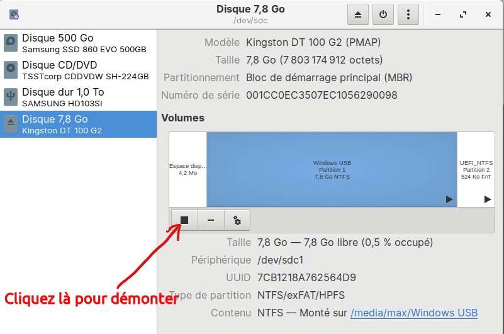The image size is (504, 334).
Task: Click the optical drive icon for CD/DVD
Action: (11, 70)
